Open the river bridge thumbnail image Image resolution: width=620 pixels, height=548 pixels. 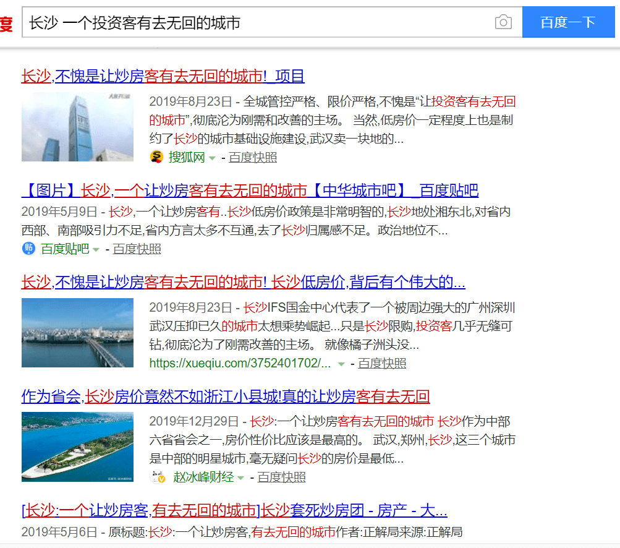[77, 333]
